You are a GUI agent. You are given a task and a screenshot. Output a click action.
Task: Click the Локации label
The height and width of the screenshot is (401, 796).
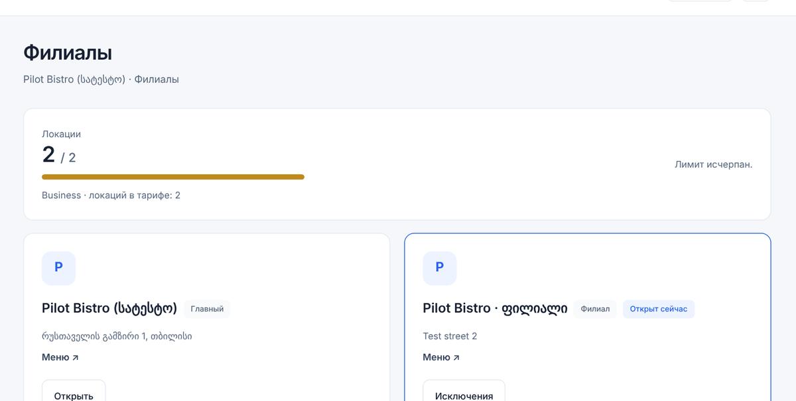(61, 134)
